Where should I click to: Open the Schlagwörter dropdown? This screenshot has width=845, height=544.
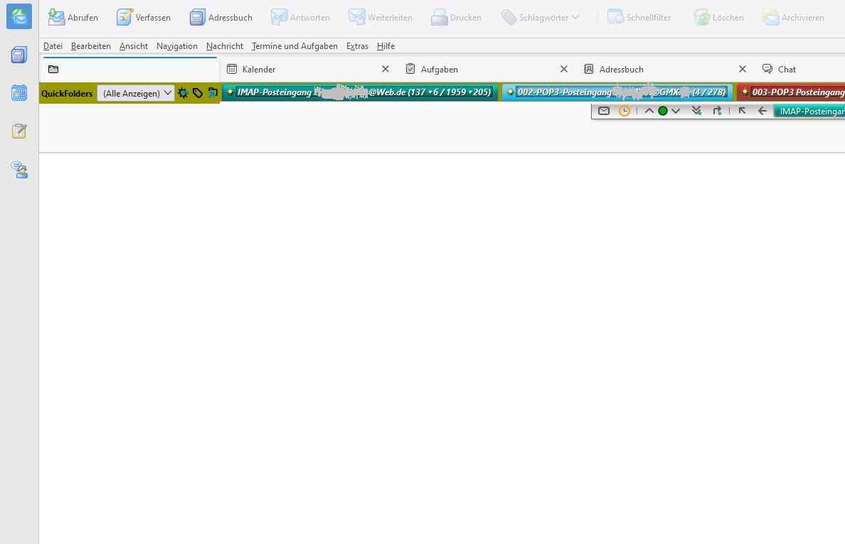click(540, 18)
